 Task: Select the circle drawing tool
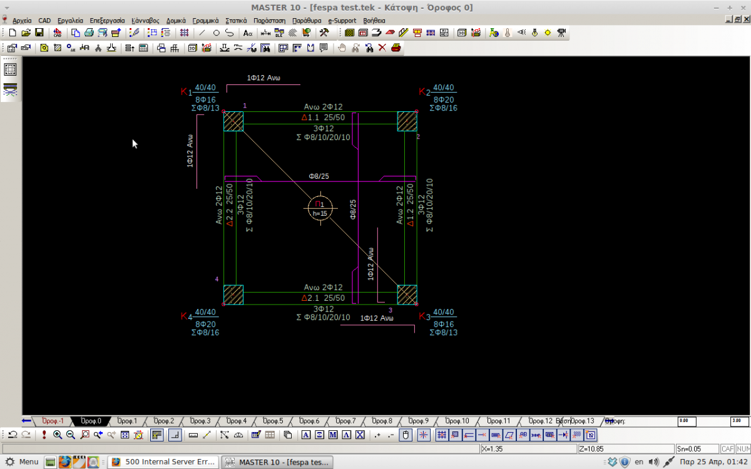tap(216, 33)
